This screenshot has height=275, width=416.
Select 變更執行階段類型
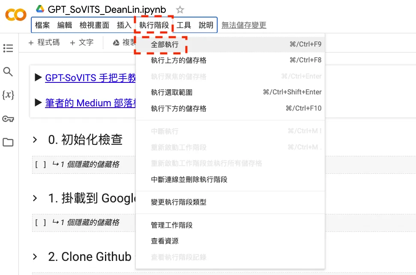click(230, 202)
